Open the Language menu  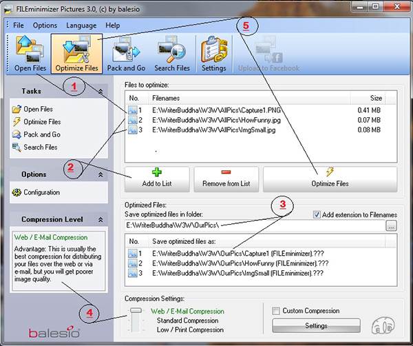(81, 26)
